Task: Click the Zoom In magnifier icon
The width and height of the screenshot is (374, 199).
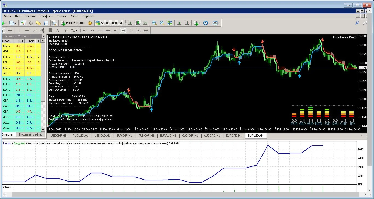Action: (x=154, y=23)
